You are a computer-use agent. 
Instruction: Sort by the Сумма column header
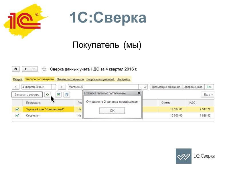(172, 103)
